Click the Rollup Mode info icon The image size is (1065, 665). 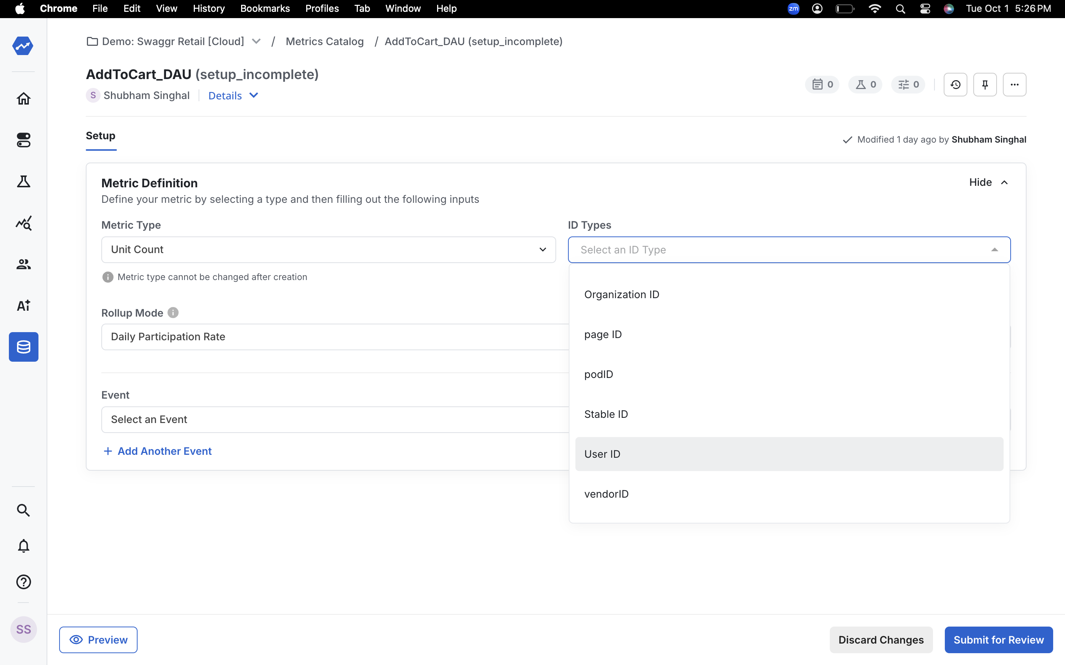point(173,313)
